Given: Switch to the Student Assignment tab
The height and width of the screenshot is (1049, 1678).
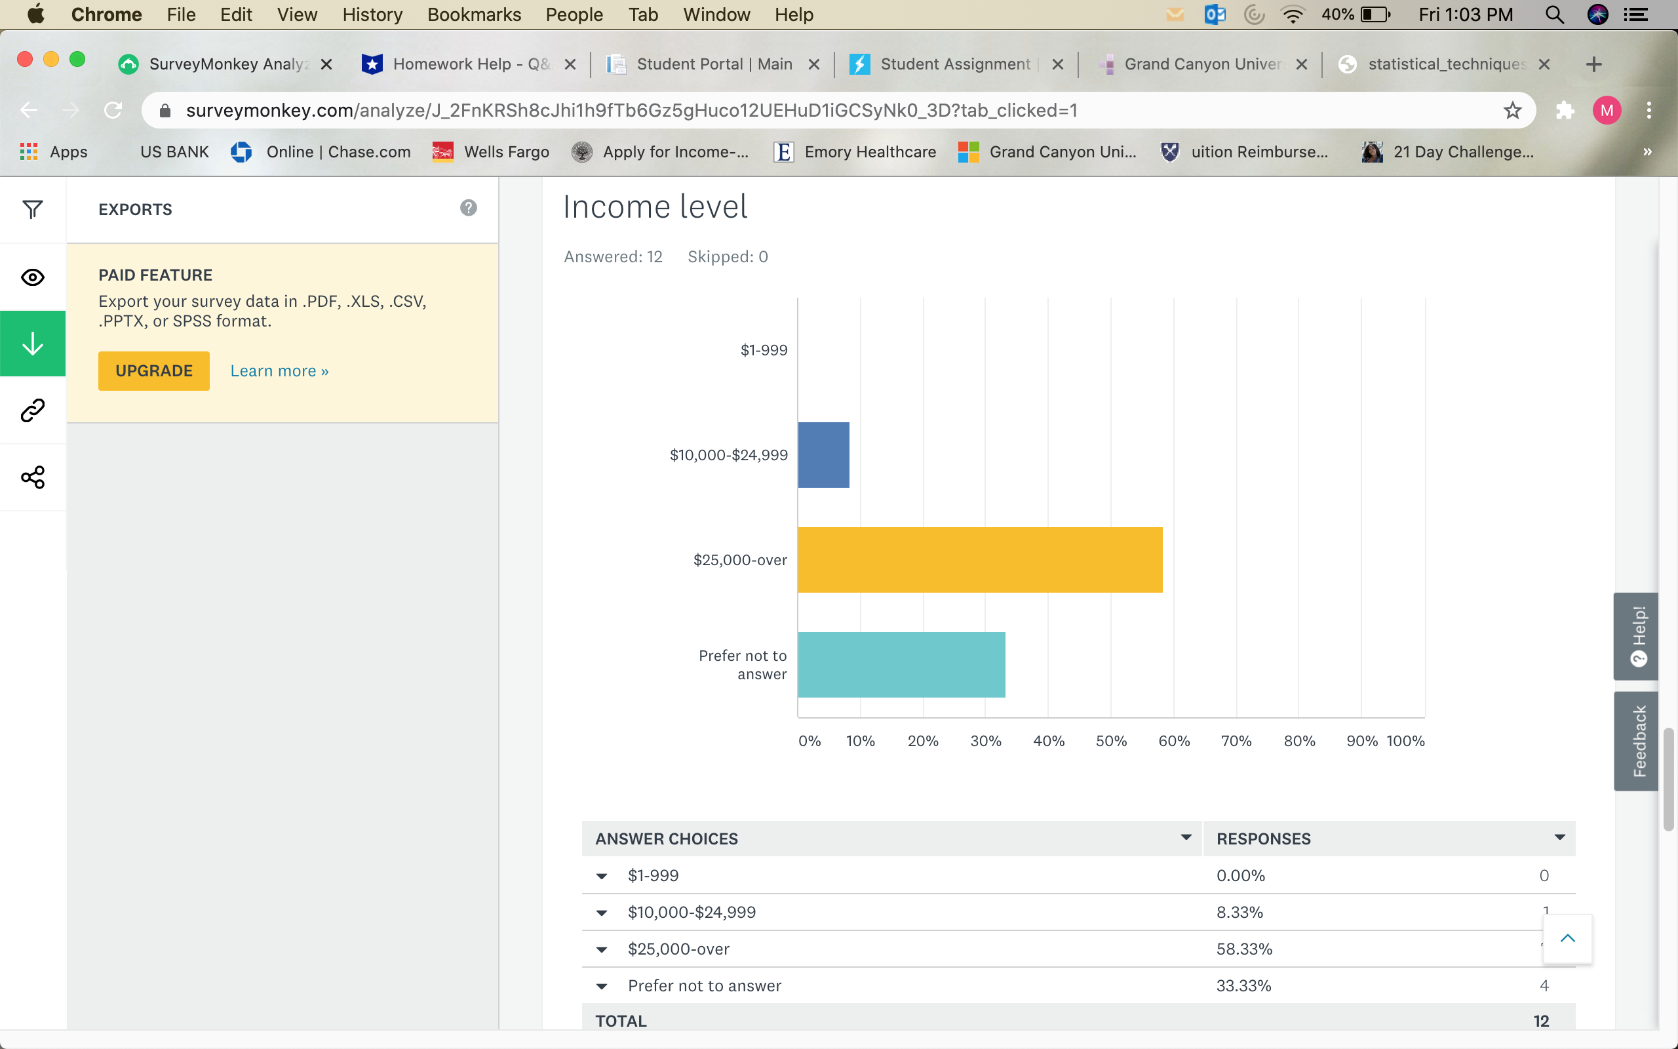Looking at the screenshot, I should (x=957, y=64).
